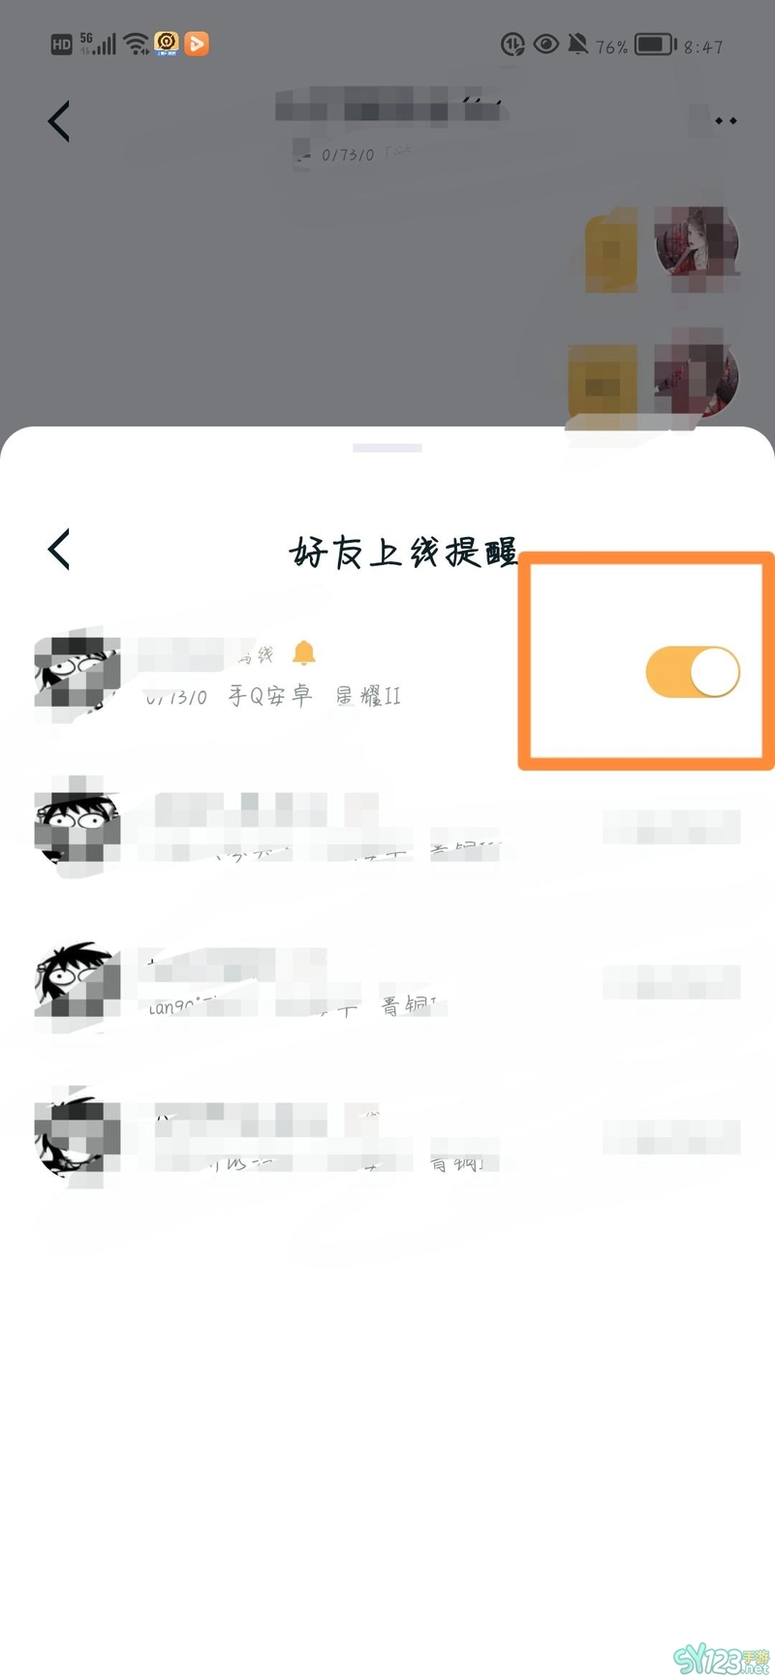Open the fourth friend's avatar in the list
Image resolution: width=775 pixels, height=1680 pixels.
tap(77, 1136)
